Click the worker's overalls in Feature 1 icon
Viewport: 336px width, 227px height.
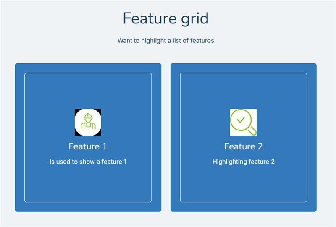click(x=88, y=126)
